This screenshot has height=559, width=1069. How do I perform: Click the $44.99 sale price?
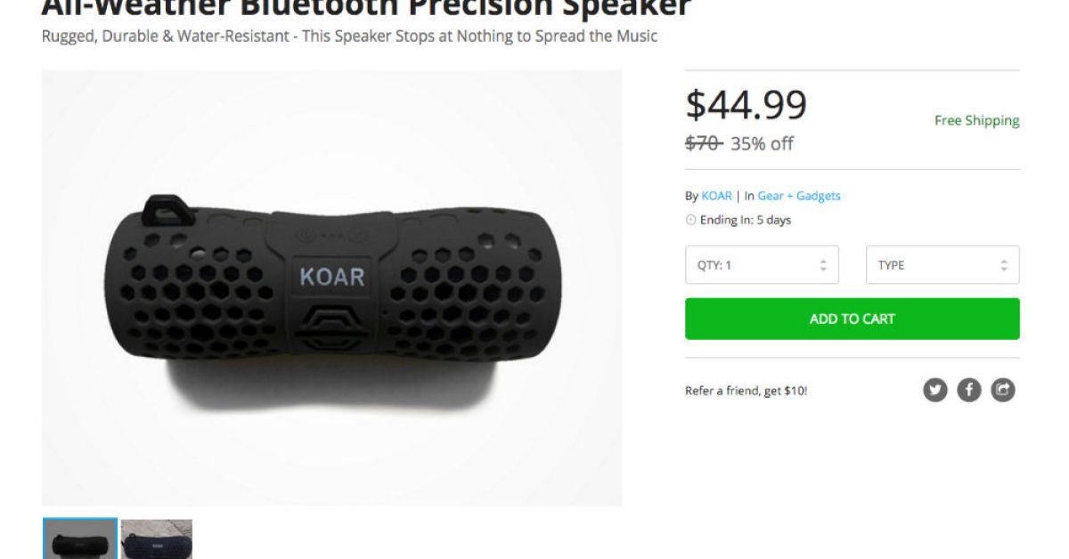[x=746, y=105]
